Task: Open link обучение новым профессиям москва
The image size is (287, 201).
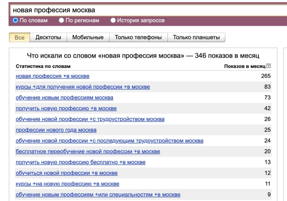Action: point(65,98)
